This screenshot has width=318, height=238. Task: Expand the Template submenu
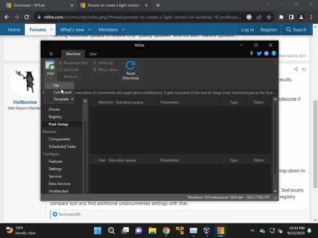tap(59, 99)
